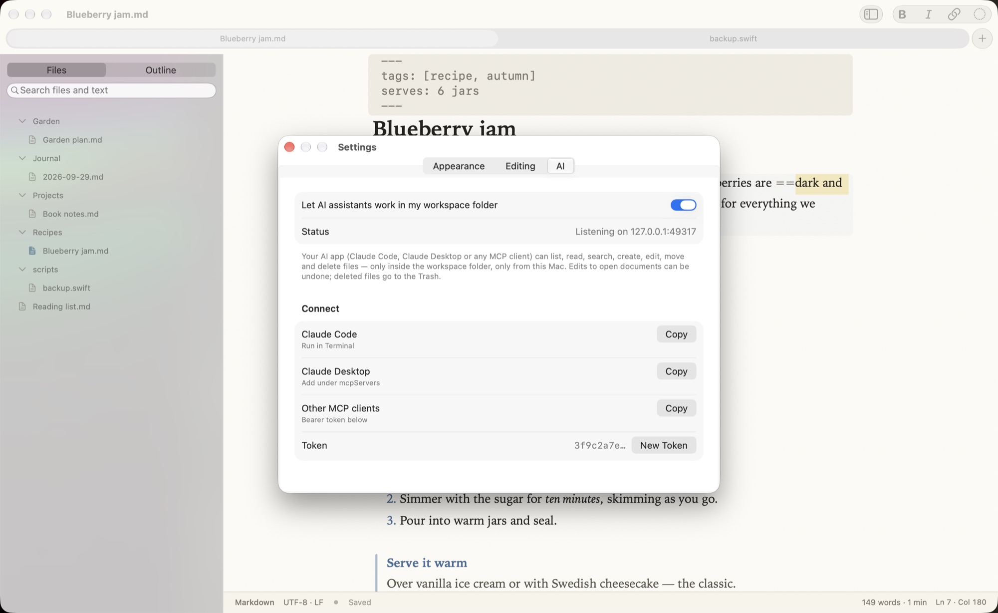
Task: Click the backup.swift file icon
Action: [x=32, y=288]
